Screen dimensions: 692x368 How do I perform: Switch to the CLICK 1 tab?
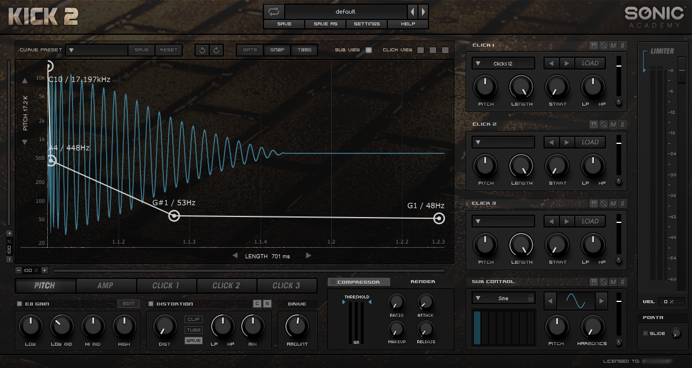[x=166, y=285]
